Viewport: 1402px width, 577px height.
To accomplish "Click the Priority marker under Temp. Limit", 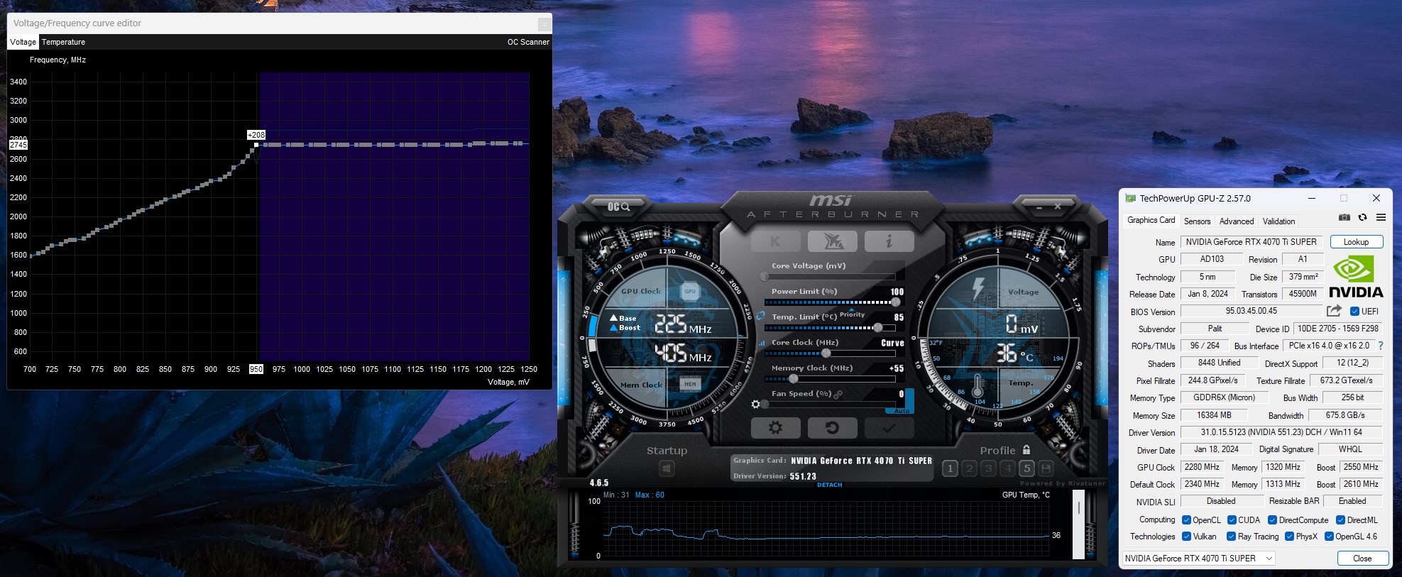I will tap(852, 314).
